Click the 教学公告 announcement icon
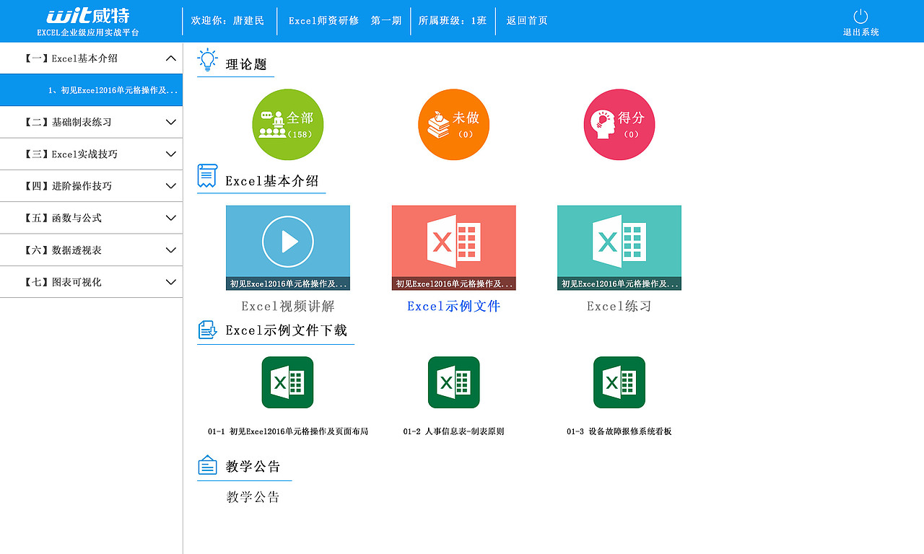Viewport: 924px width, 554px height. click(207, 465)
